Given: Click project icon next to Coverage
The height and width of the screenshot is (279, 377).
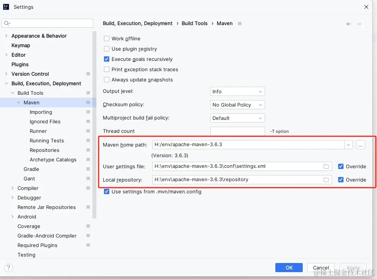Looking at the screenshot, I should [88, 226].
